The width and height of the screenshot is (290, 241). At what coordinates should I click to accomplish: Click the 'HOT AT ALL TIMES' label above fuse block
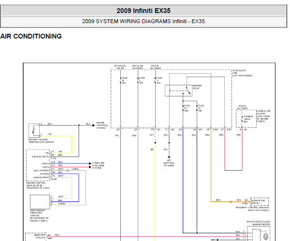tap(155, 67)
